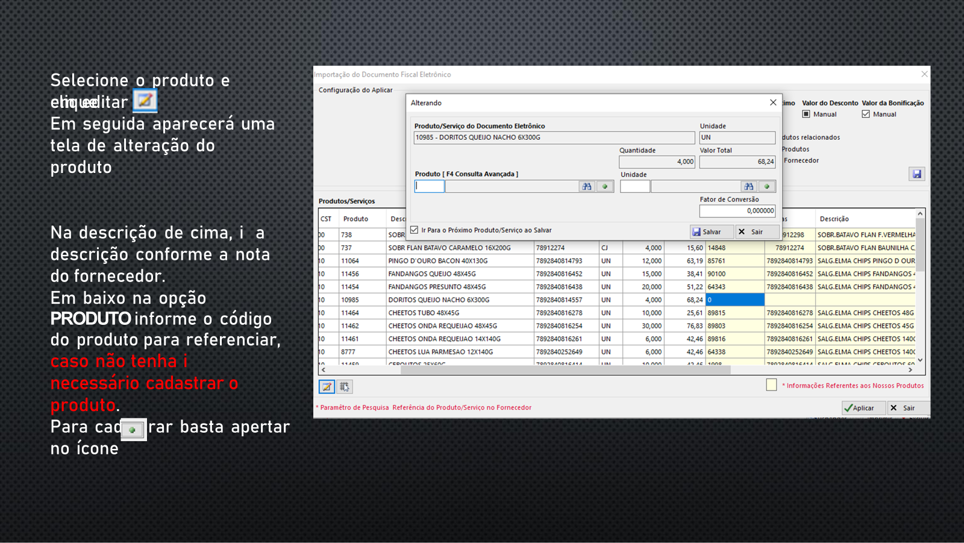The height and width of the screenshot is (543, 964).
Task: Click the grid's vertical scrollbar down arrow
Action: (920, 360)
